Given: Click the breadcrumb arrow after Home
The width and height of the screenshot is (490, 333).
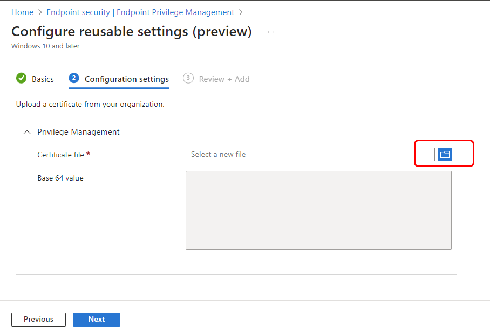Looking at the screenshot, I should pyautogui.click(x=40, y=12).
